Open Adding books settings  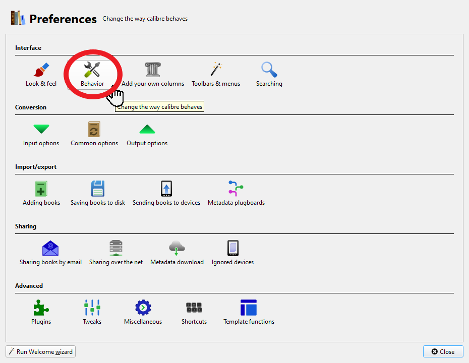tap(41, 194)
